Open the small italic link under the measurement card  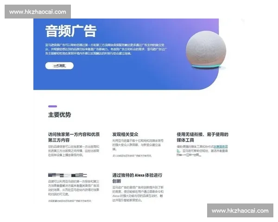[x=69, y=201]
